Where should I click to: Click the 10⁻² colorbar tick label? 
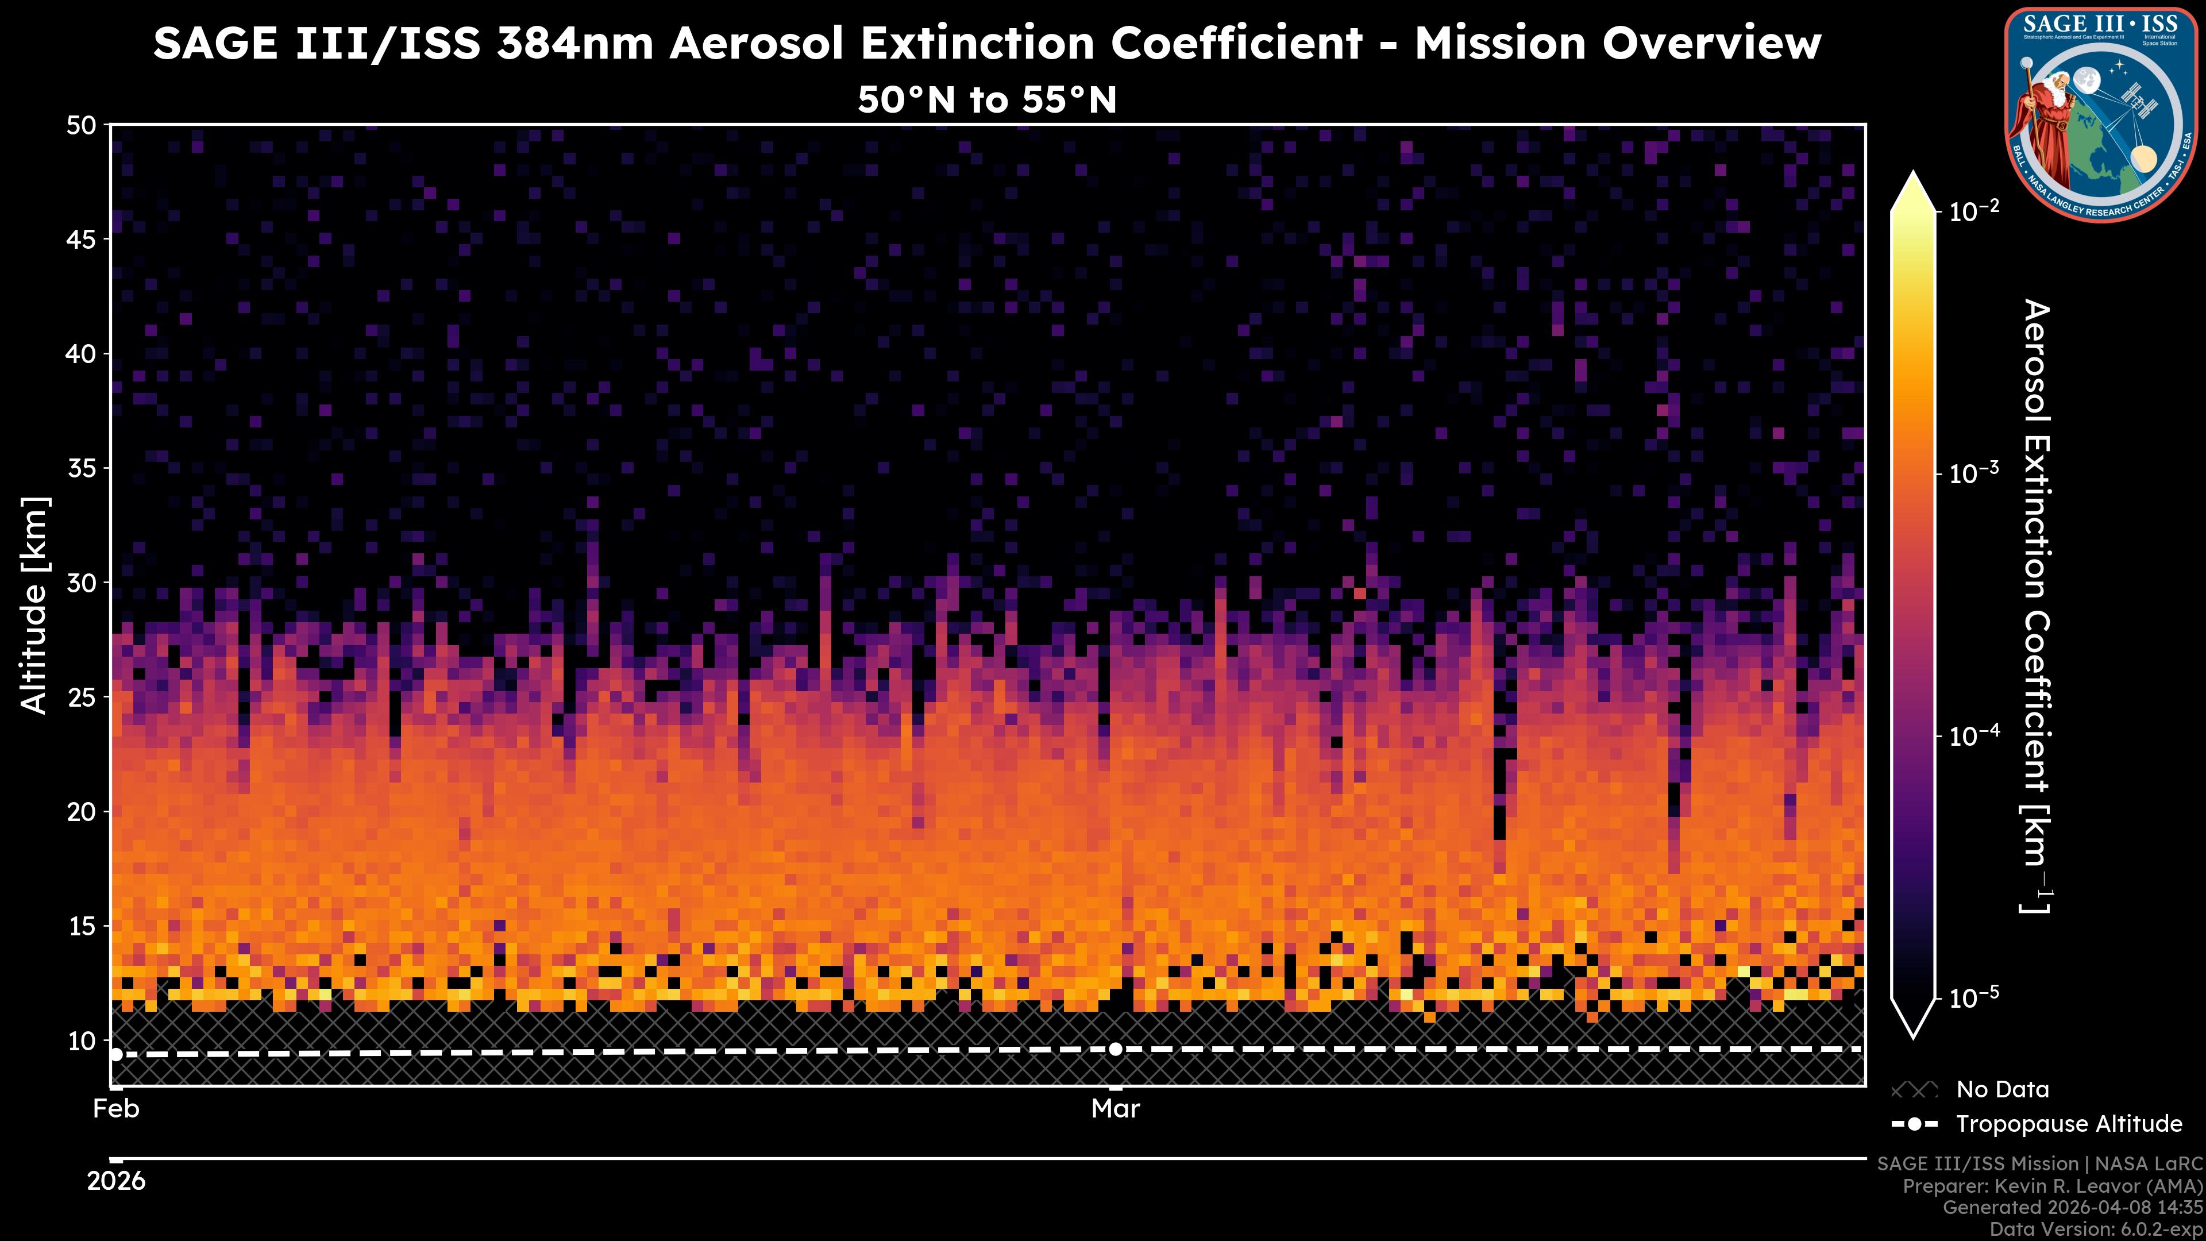(x=1974, y=211)
